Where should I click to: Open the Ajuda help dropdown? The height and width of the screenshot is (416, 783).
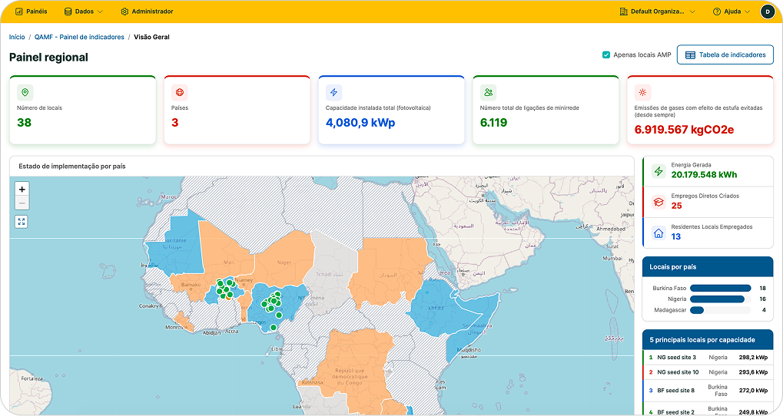[x=731, y=12]
